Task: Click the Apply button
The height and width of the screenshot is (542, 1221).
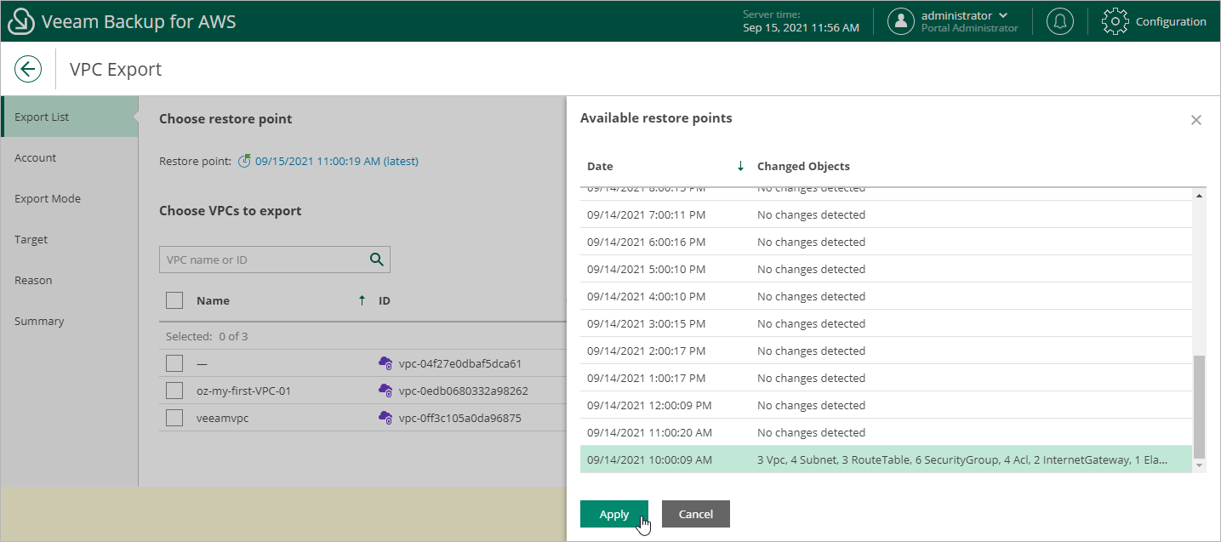Action: pyautogui.click(x=613, y=513)
